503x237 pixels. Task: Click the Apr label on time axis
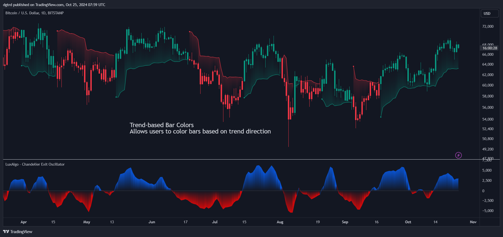24,222
